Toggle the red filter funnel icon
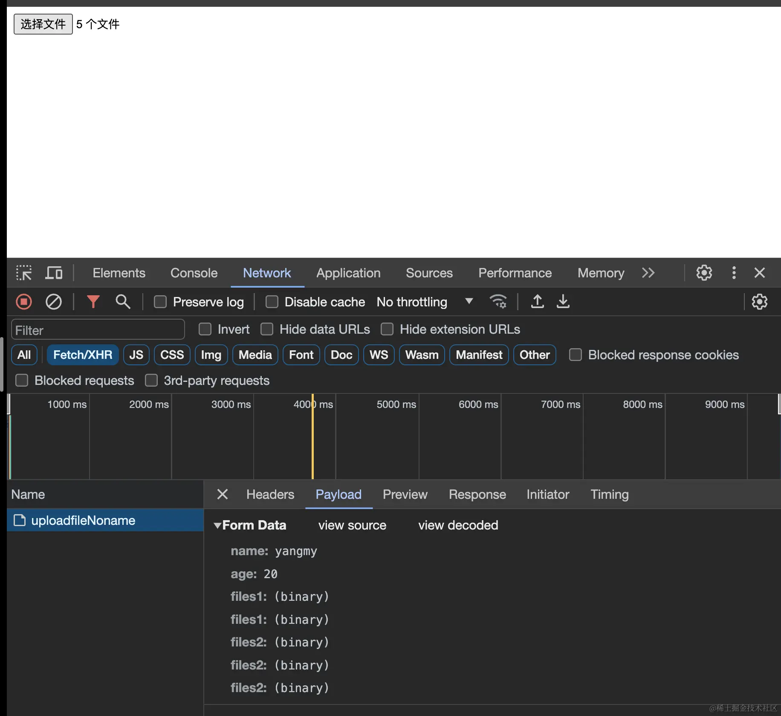This screenshot has width=781, height=716. coord(93,302)
